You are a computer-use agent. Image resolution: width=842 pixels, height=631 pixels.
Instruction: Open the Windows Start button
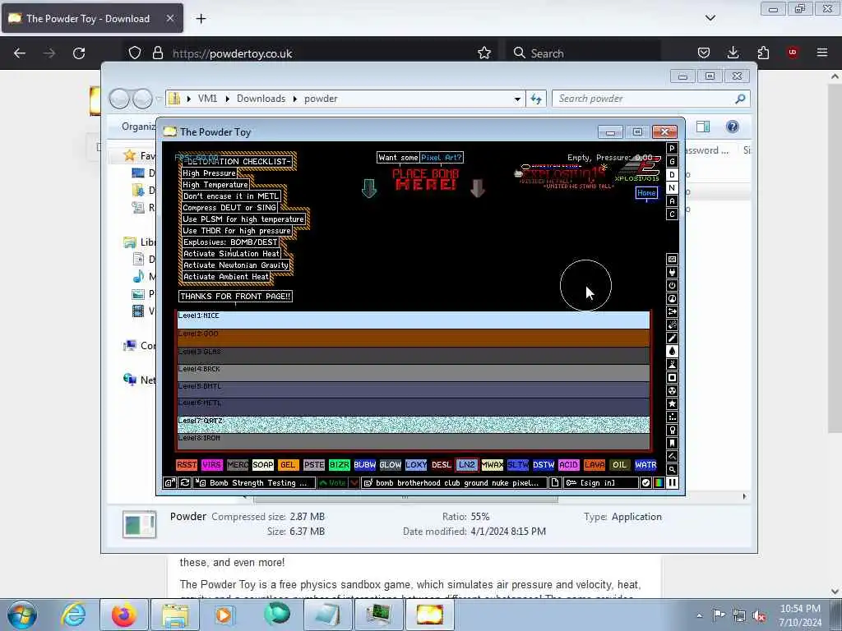22,615
